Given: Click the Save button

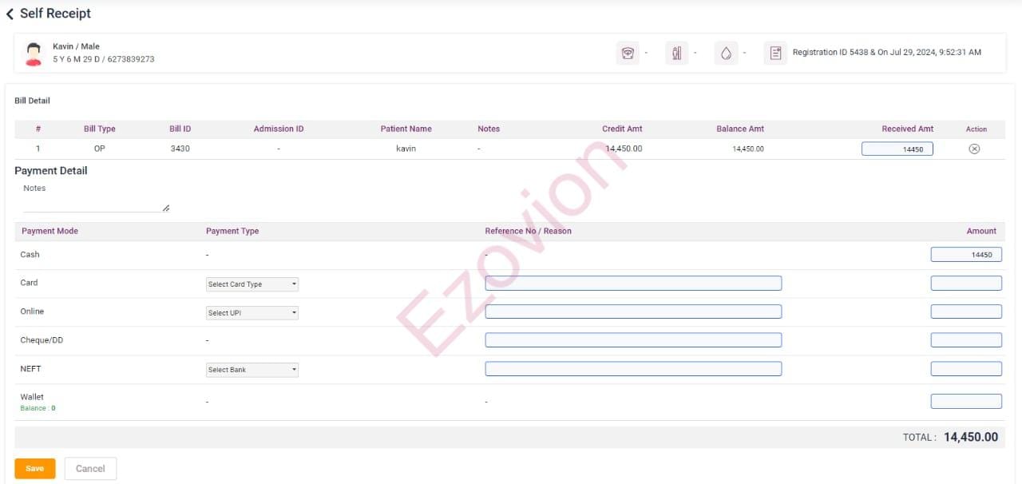Looking at the screenshot, I should [35, 469].
